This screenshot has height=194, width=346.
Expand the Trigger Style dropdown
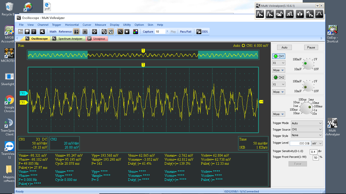pyautogui.click(x=306, y=135)
